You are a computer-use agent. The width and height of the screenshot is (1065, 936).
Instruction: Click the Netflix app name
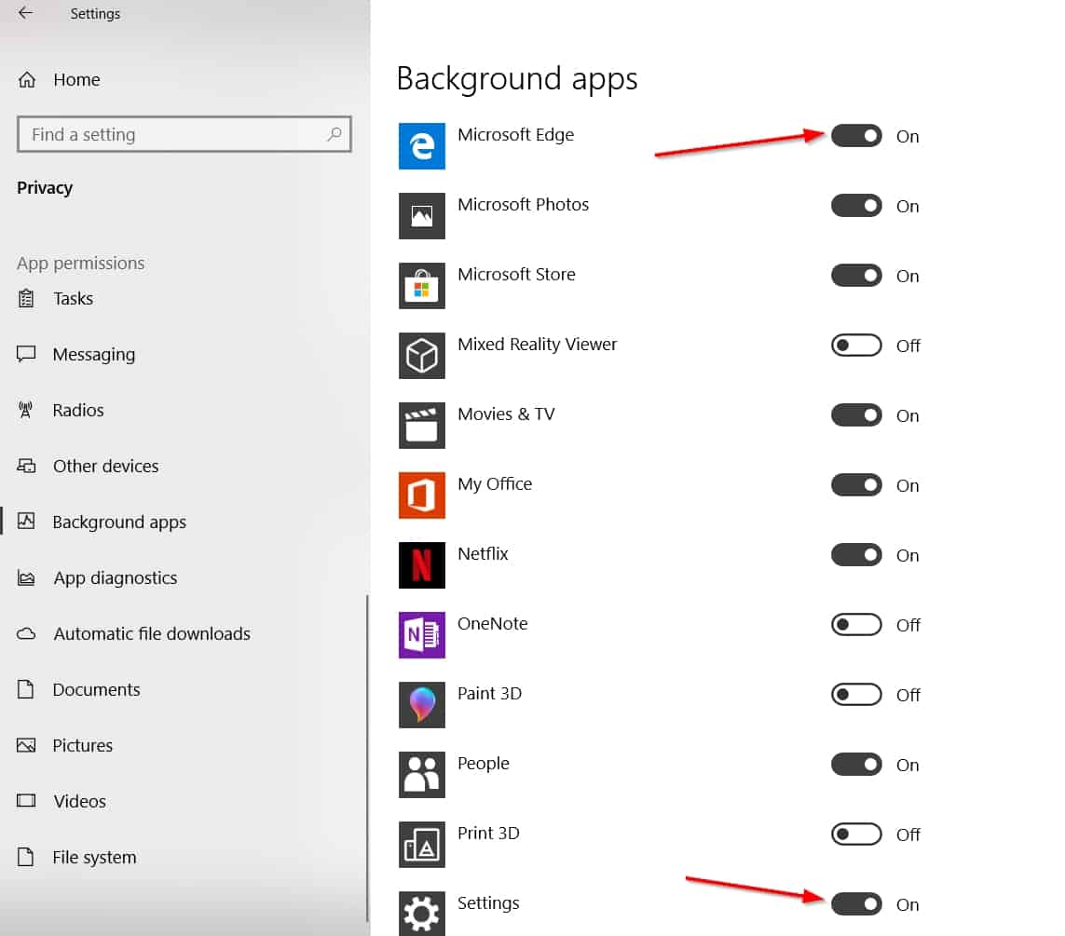pyautogui.click(x=483, y=554)
